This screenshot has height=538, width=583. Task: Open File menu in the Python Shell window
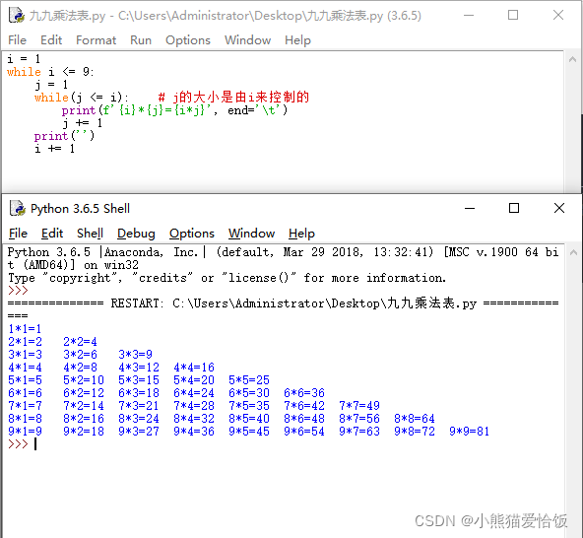pos(18,234)
